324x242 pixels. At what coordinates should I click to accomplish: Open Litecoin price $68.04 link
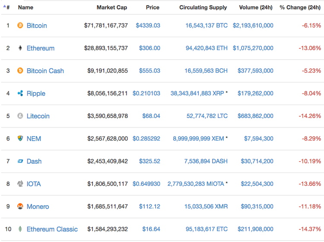151,116
